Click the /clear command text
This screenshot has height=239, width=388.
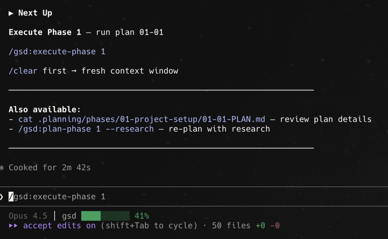[23, 71]
